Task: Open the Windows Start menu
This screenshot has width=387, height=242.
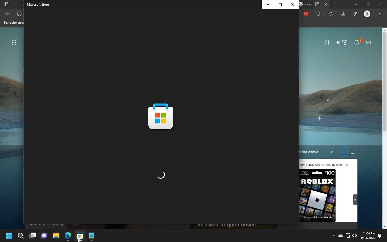Action: [x=9, y=236]
